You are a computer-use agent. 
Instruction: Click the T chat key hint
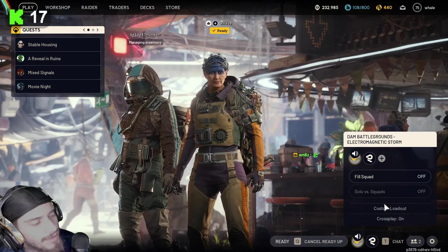click(x=385, y=241)
